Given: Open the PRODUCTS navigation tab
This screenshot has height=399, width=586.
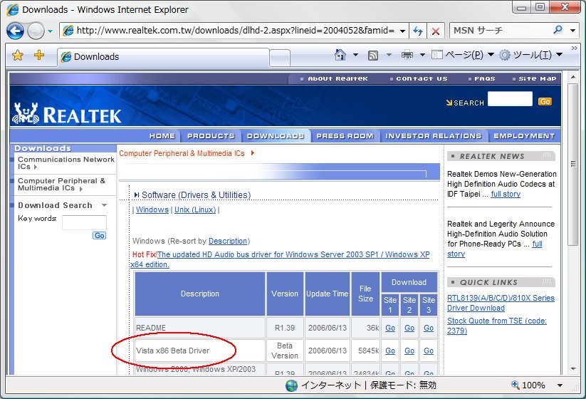Looking at the screenshot, I should point(211,136).
